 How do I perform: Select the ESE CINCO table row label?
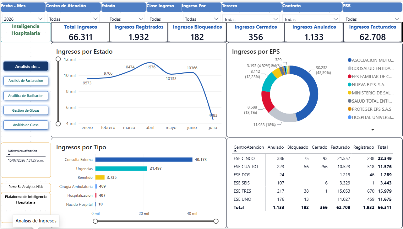pyautogui.click(x=244, y=158)
